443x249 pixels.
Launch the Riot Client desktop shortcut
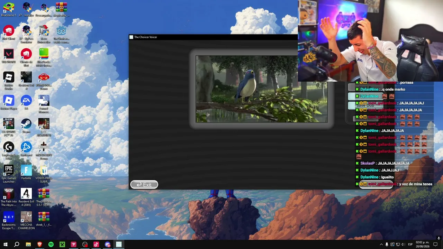point(9,33)
